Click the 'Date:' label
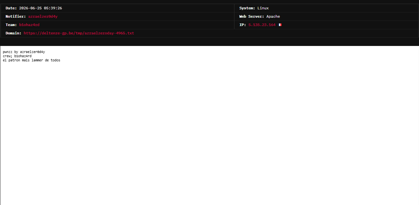The image size is (419, 205). (x=11, y=8)
